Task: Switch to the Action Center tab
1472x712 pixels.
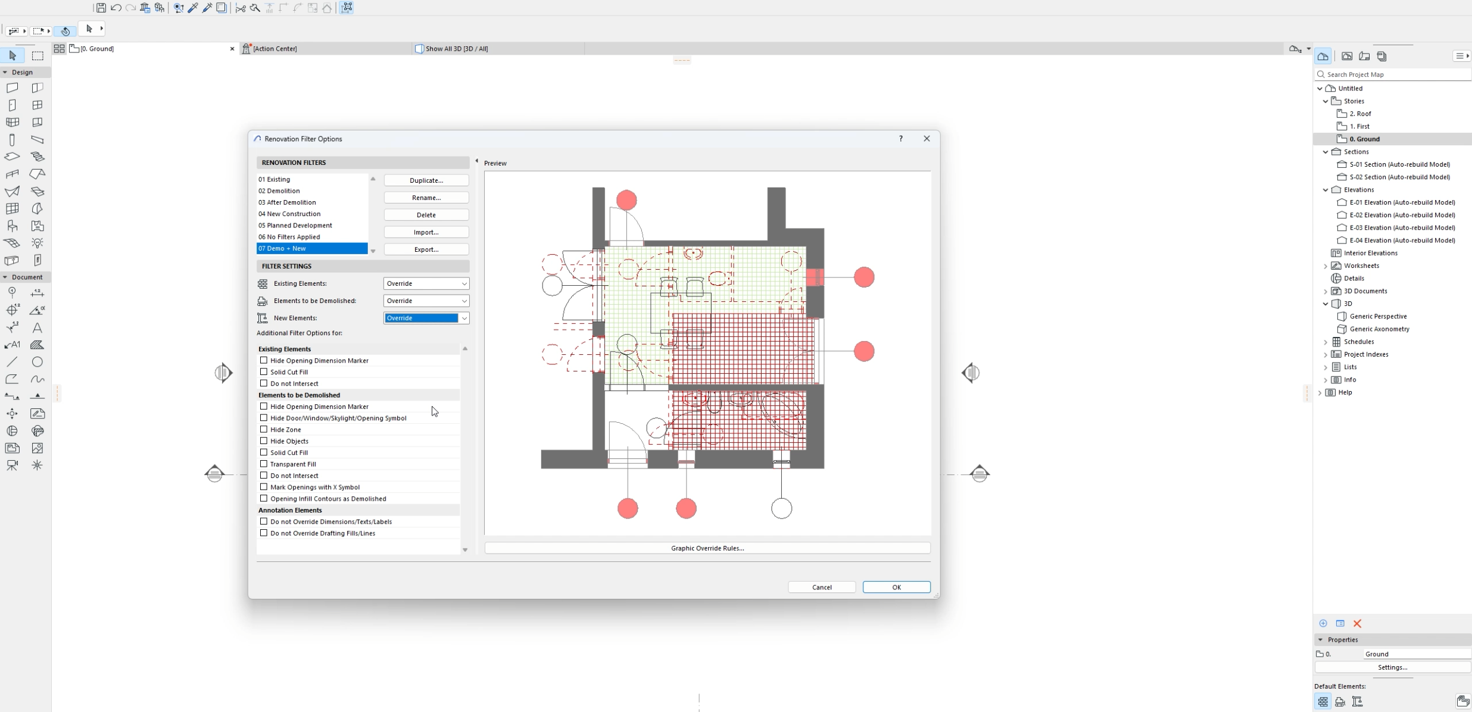Action: tap(325, 49)
